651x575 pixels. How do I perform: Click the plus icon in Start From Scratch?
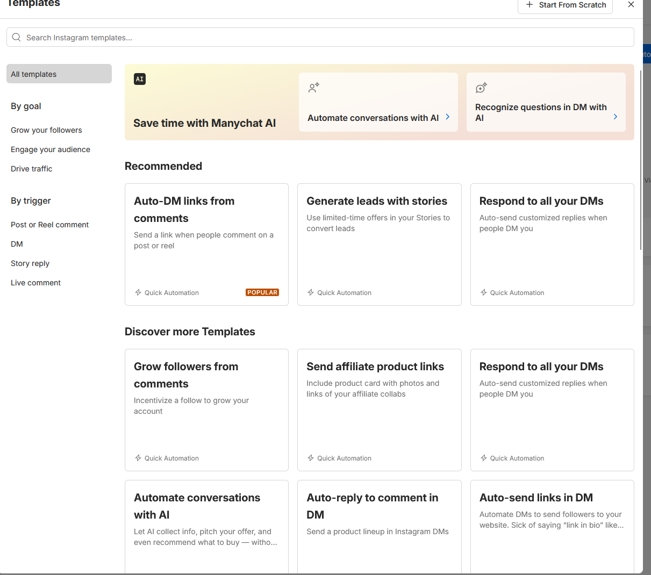[x=530, y=5]
